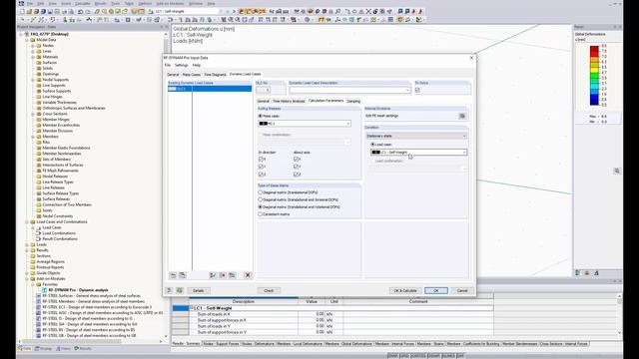Screen dimensions: 639x359
Task: Click the Materials folder icon in navigator
Action: coord(39,57)
